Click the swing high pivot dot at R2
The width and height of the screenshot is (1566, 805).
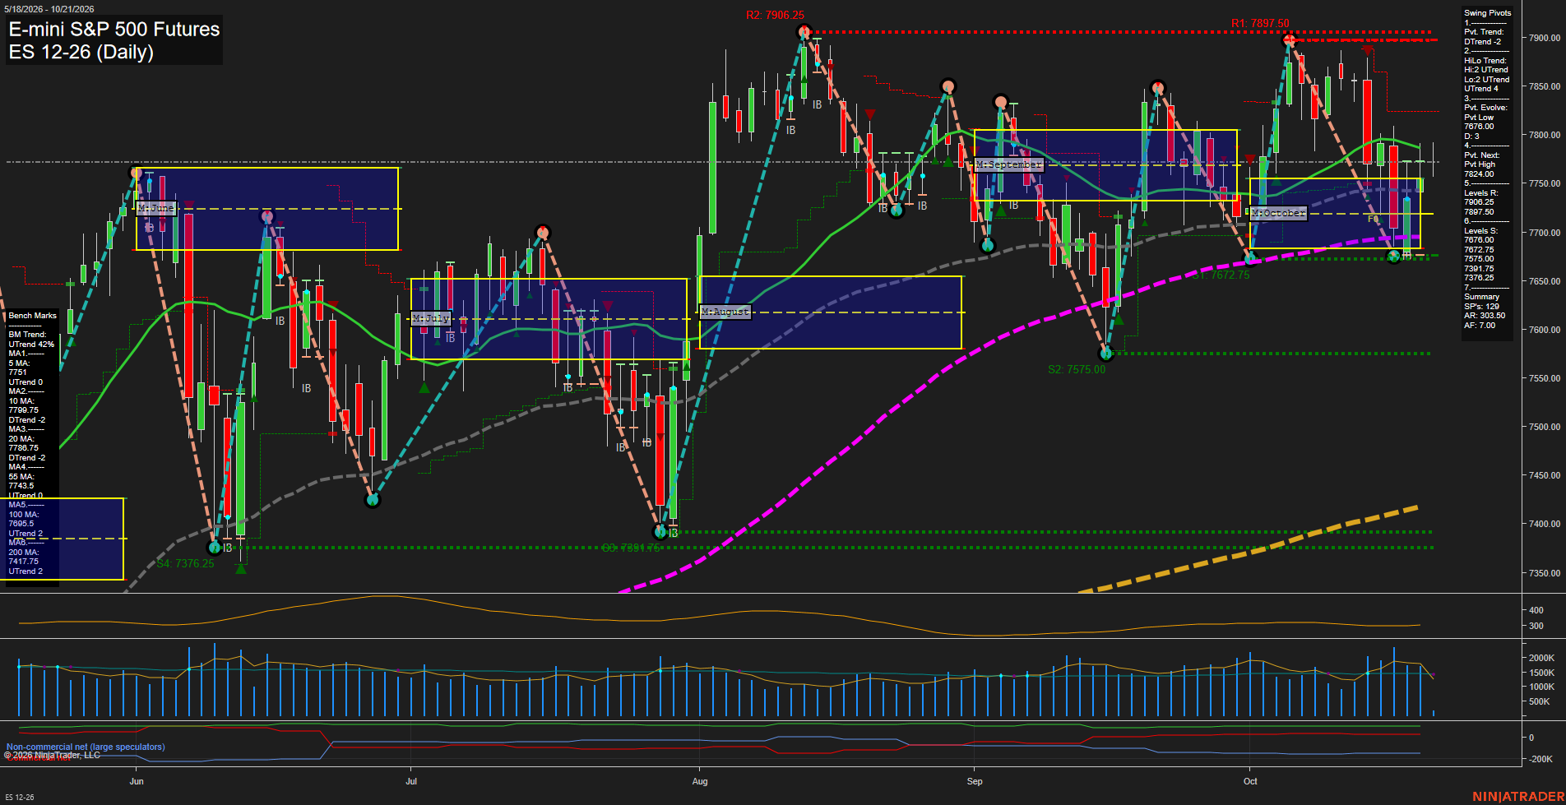[x=804, y=32]
